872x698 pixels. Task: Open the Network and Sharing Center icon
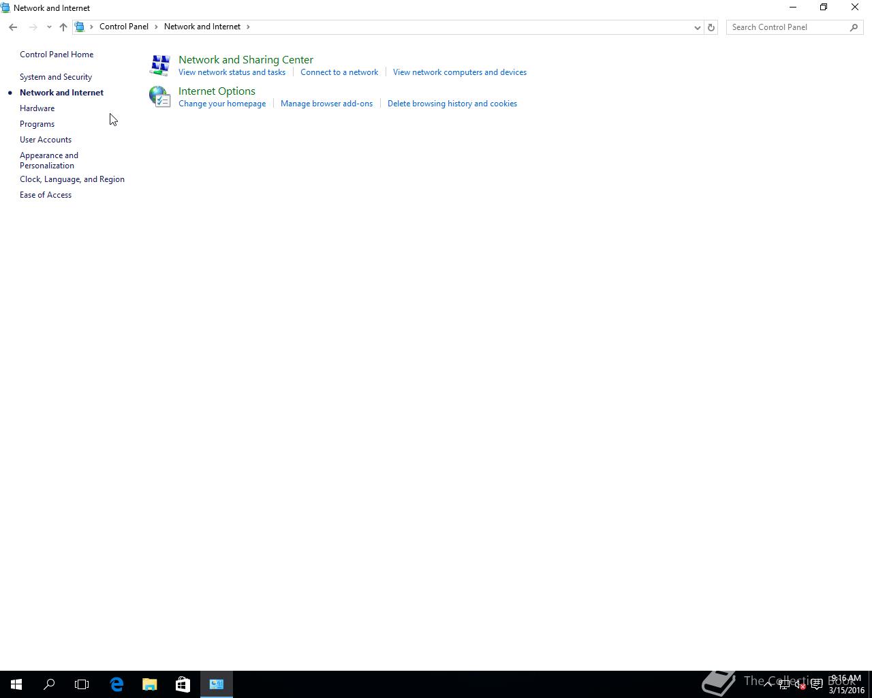coord(160,65)
